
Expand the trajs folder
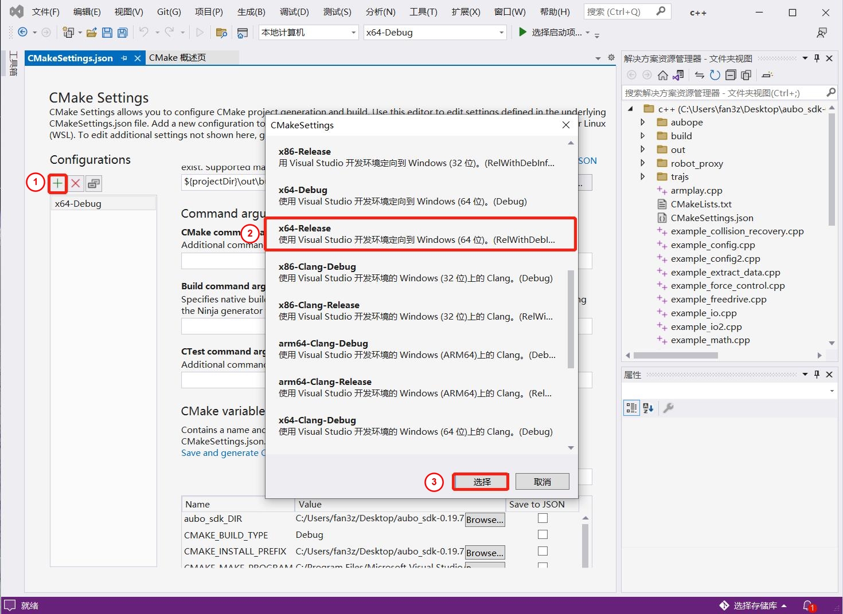pyautogui.click(x=643, y=176)
